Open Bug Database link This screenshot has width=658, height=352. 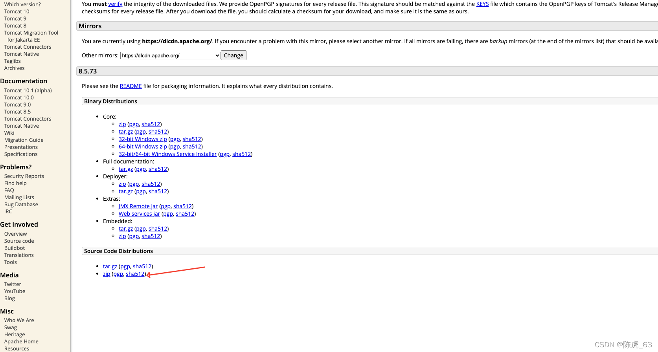click(x=21, y=204)
